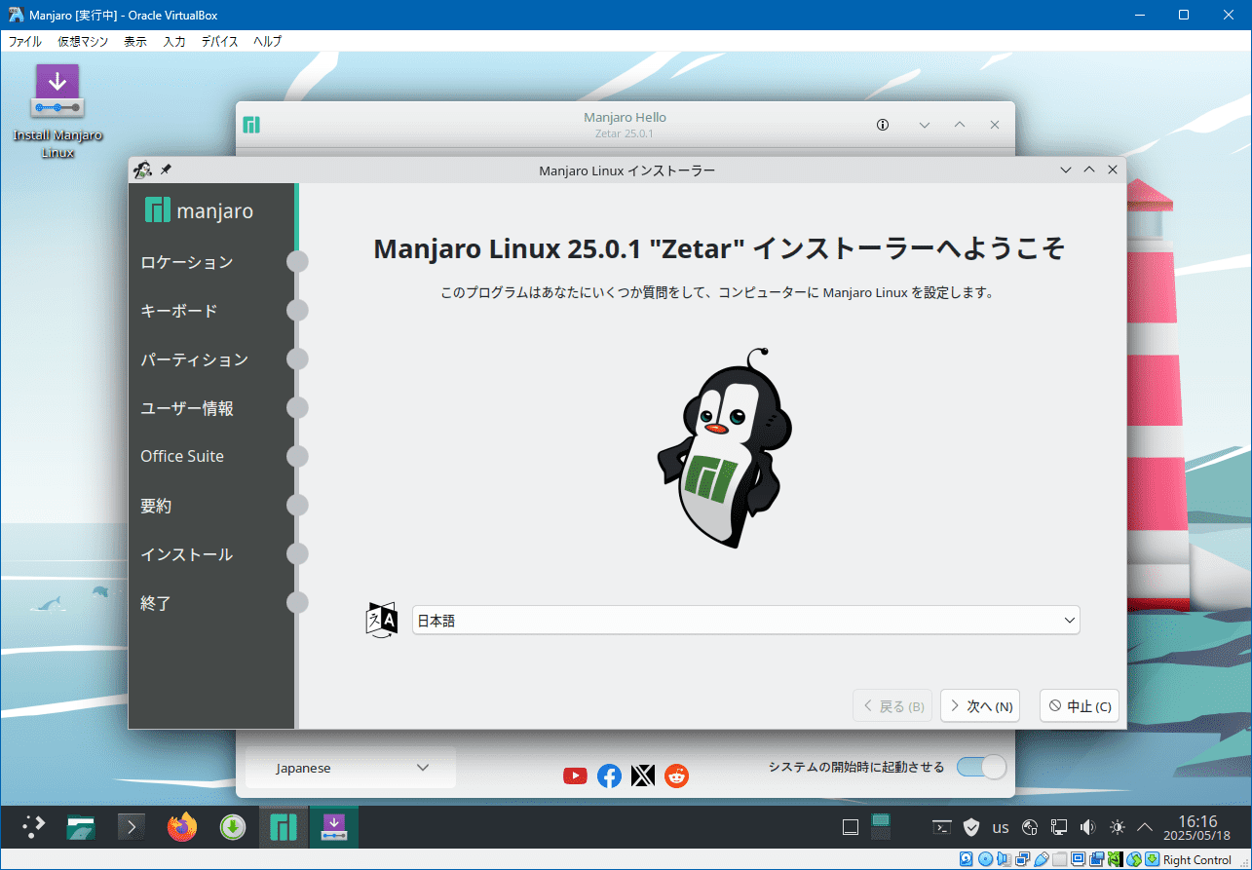Click the show desktop icon in the panel

(x=851, y=828)
